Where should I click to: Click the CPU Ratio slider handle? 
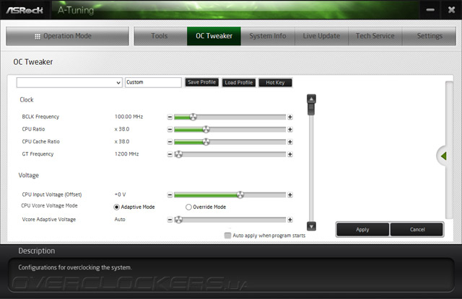click(x=206, y=130)
